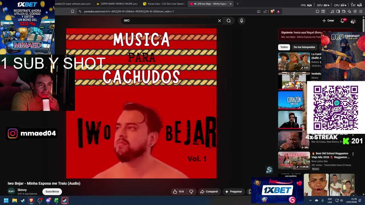Switch to Vulcan Case CS2 Skin Case tab
The height and width of the screenshot is (205, 365).
[164, 4]
